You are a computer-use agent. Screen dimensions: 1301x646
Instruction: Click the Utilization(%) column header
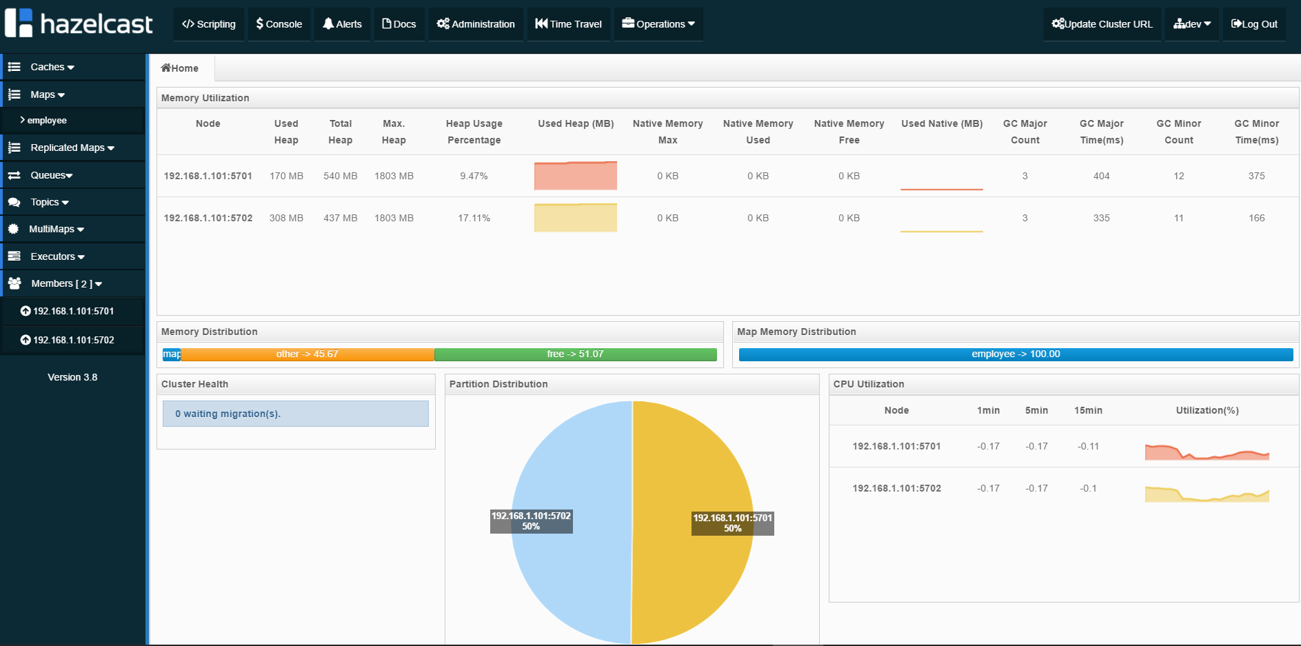(1207, 410)
